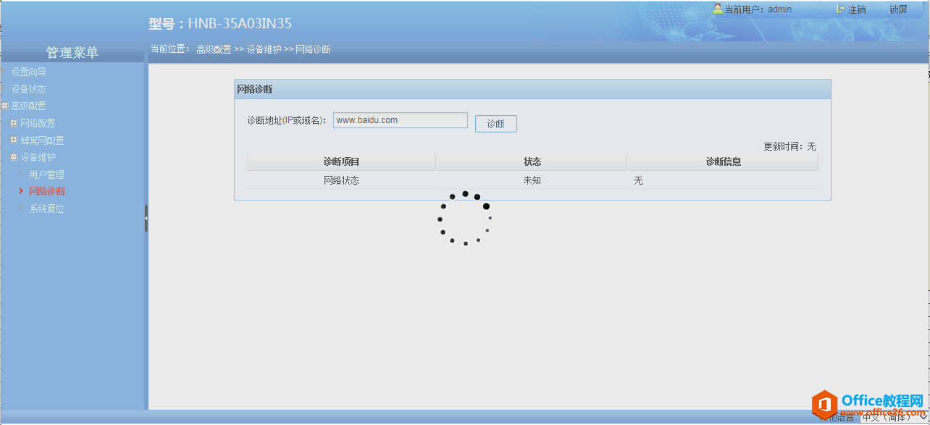The image size is (930, 425).
Task: Click the breadcrumb 高级配置 >> 设备维护 >> 网络诊断
Action: [x=263, y=49]
